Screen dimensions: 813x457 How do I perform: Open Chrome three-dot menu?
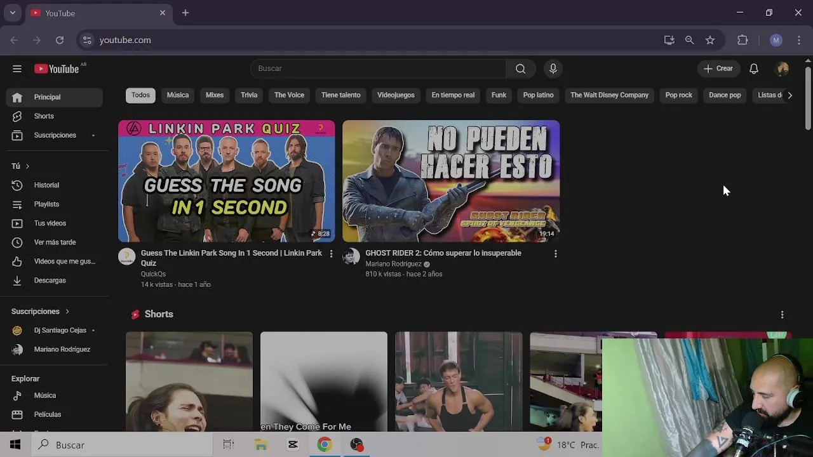[799, 40]
